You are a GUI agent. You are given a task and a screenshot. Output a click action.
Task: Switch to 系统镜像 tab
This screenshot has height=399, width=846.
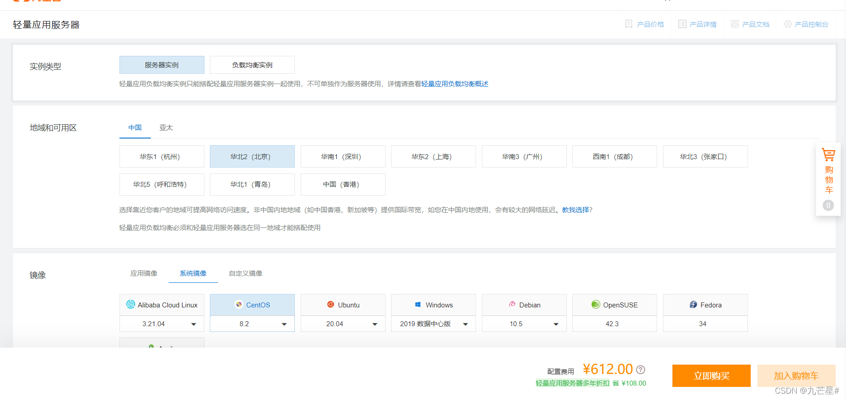193,273
